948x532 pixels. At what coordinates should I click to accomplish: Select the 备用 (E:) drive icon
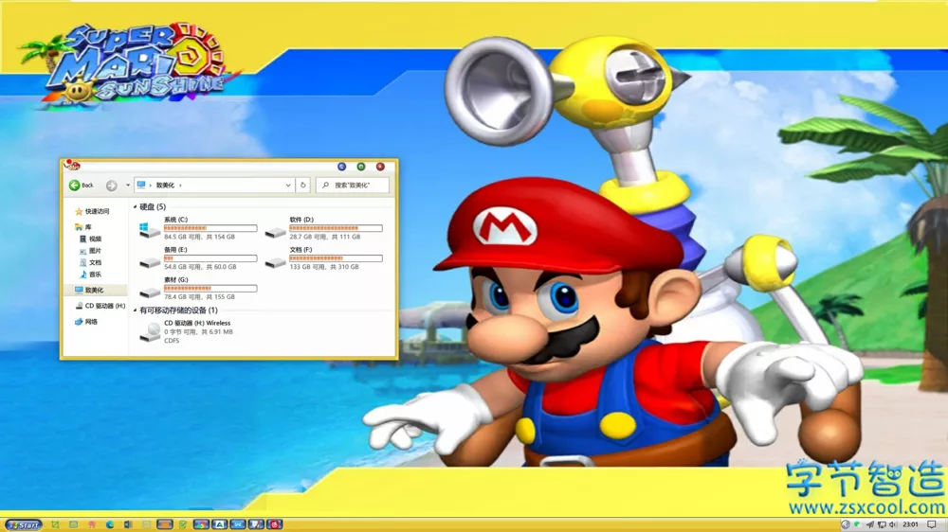150,261
